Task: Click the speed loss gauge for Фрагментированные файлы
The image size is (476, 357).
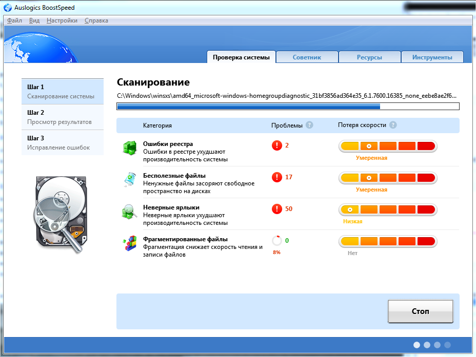Action: pos(388,242)
